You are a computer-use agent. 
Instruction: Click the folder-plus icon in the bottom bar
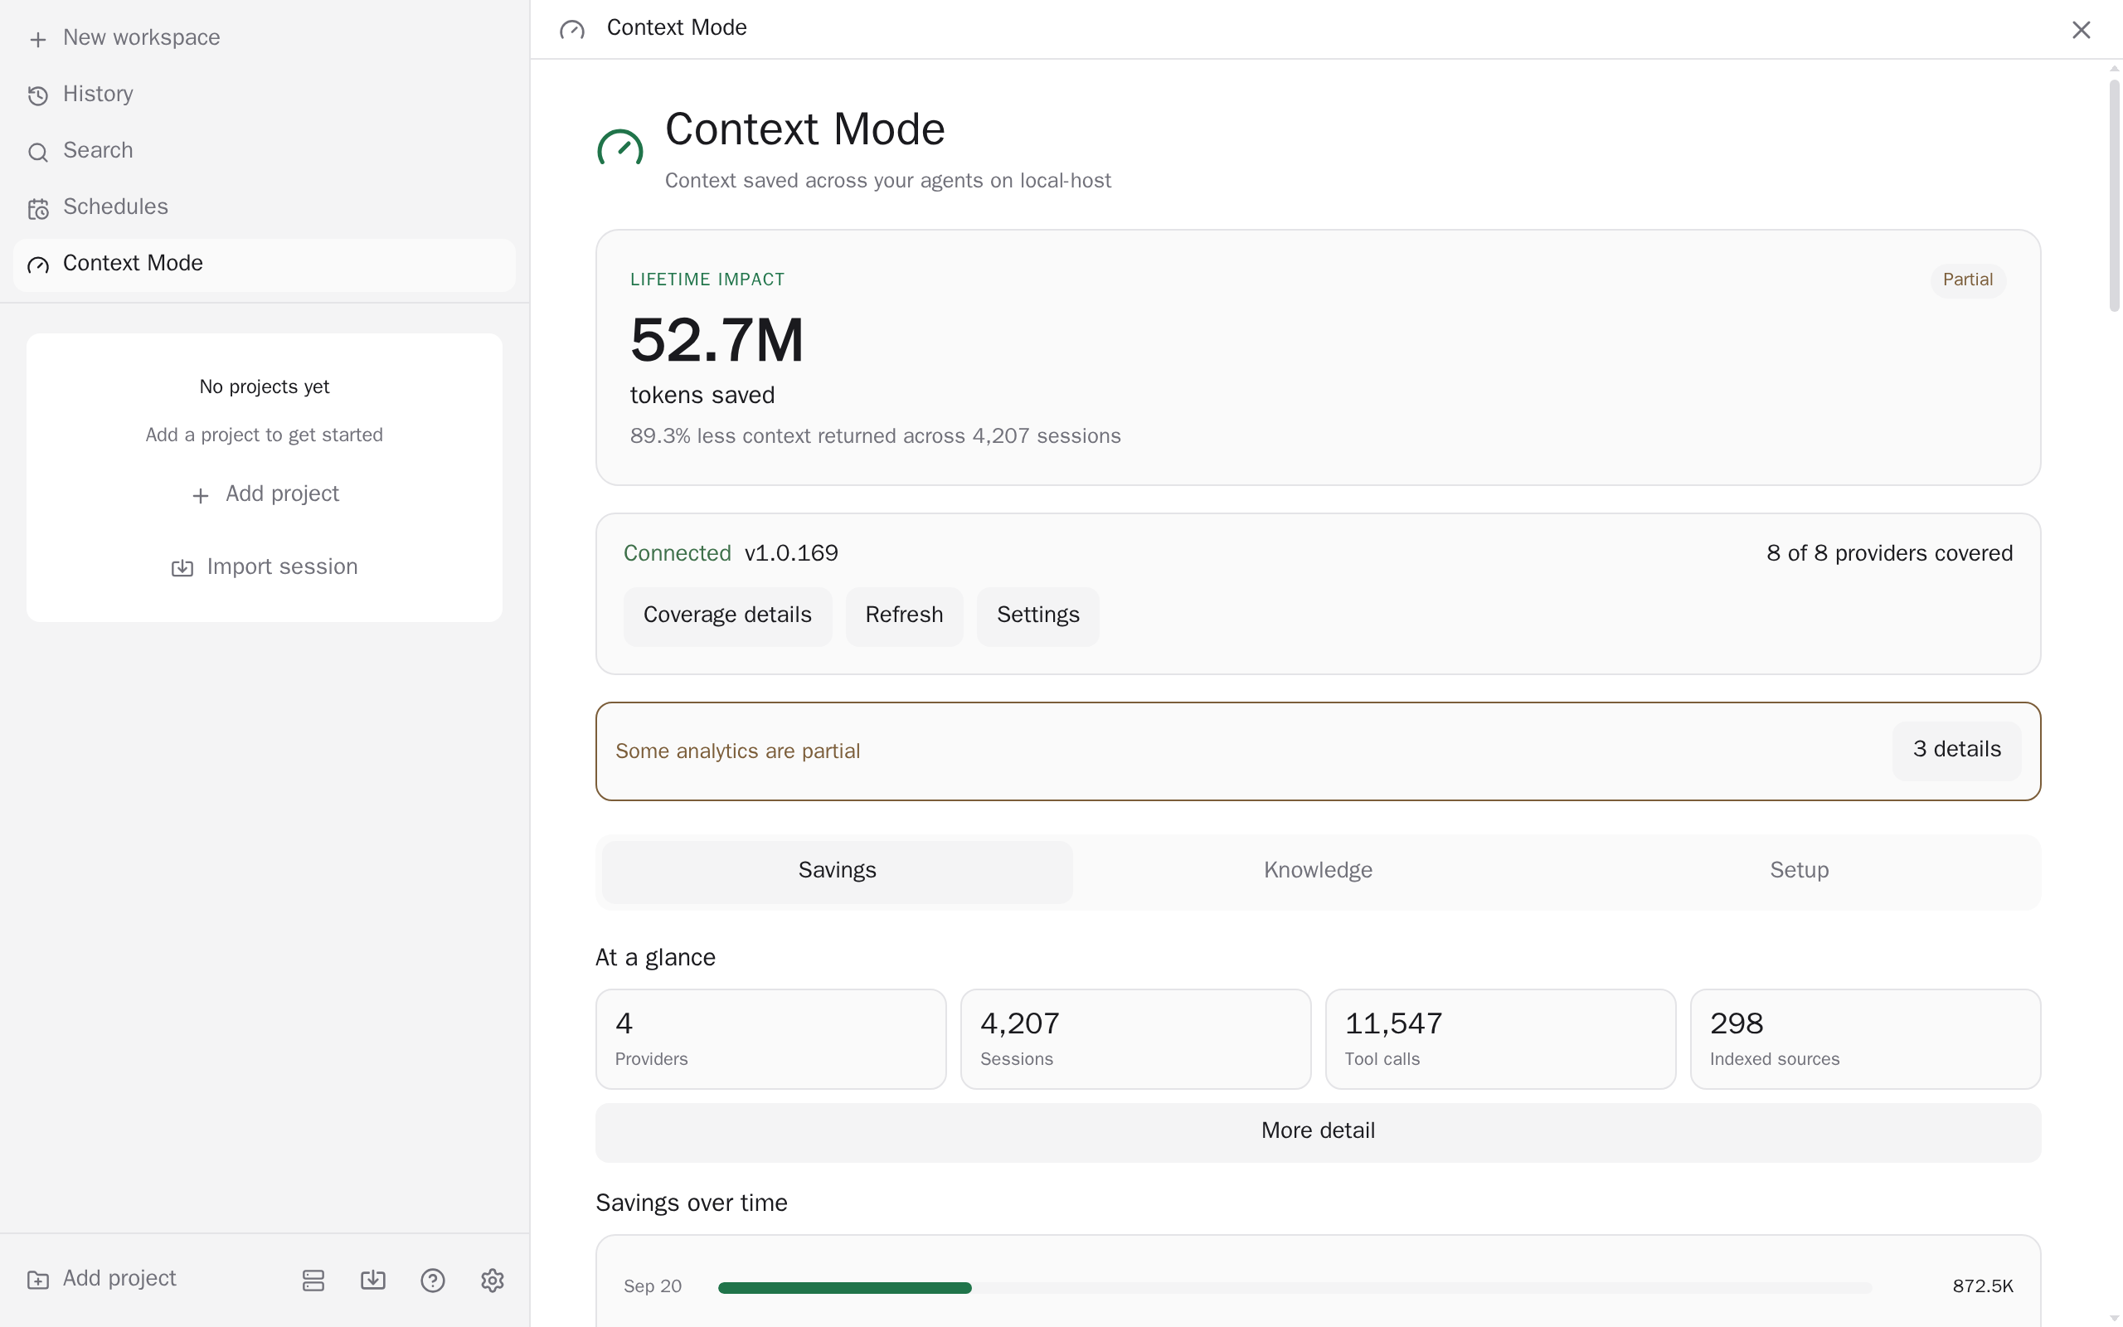[x=37, y=1280]
